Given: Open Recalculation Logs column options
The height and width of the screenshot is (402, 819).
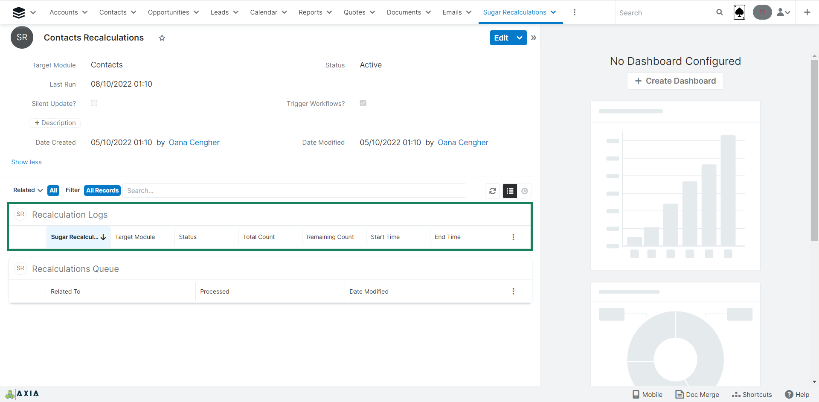Looking at the screenshot, I should point(513,237).
